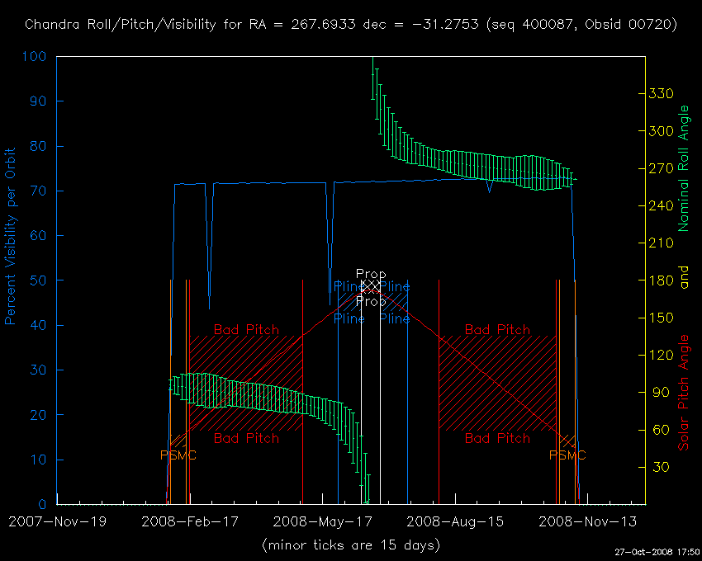This screenshot has height=561, width=702.
Task: Click the minor ticks are 15 days note
Action: pyautogui.click(x=350, y=545)
